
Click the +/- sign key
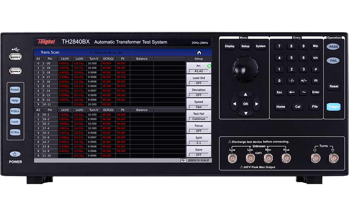[x=304, y=80]
